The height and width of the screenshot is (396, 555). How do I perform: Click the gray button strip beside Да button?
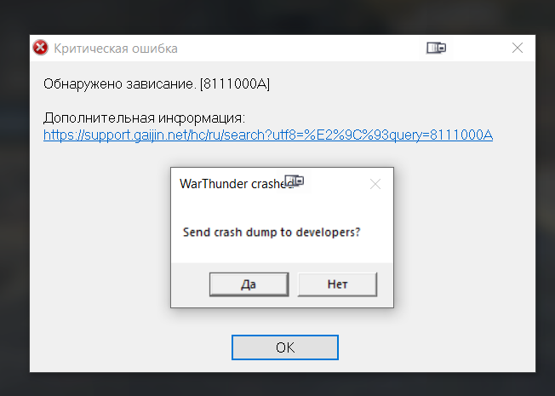coord(190,284)
